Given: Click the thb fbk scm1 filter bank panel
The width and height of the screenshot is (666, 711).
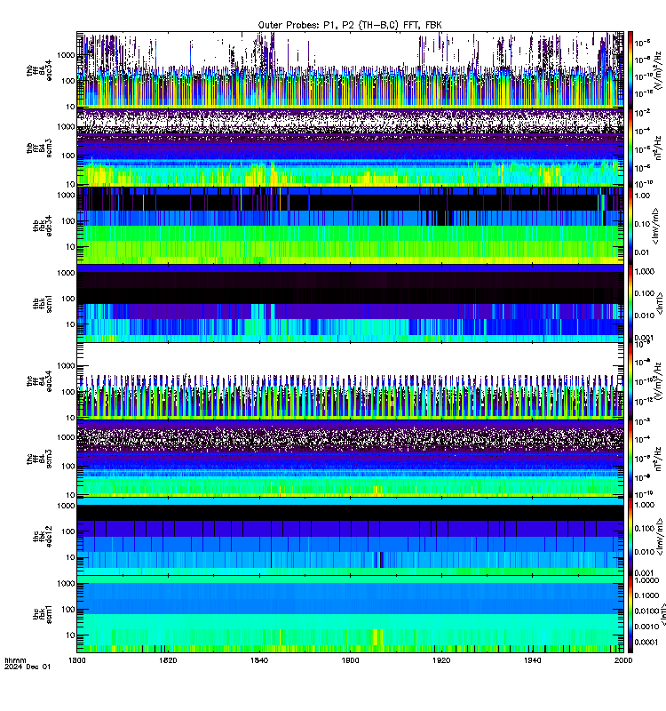Looking at the screenshot, I should pyautogui.click(x=350, y=303).
